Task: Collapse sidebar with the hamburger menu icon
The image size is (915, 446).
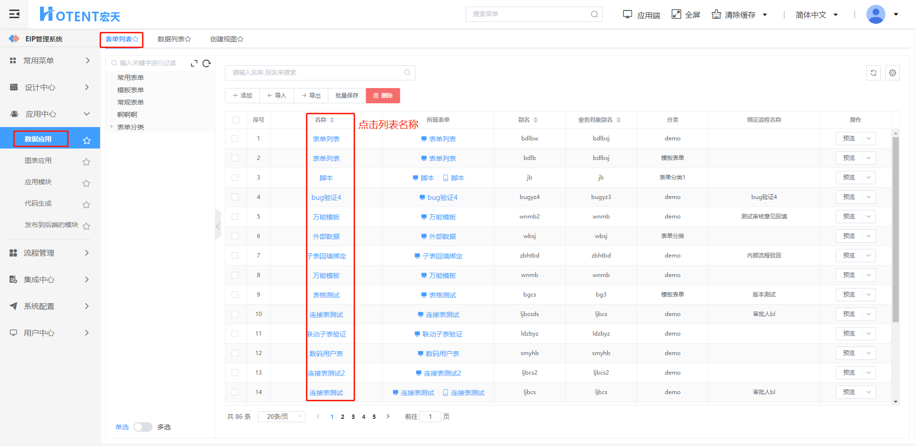Action: (x=14, y=14)
